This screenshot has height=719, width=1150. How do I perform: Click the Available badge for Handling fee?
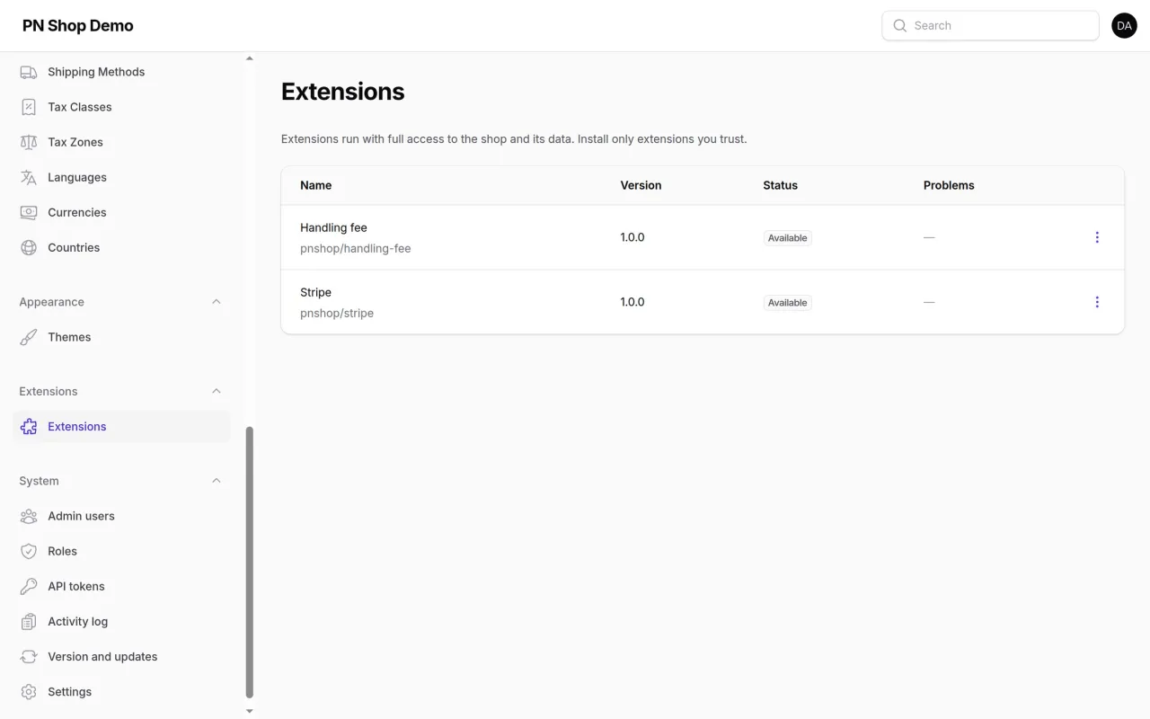[788, 238]
